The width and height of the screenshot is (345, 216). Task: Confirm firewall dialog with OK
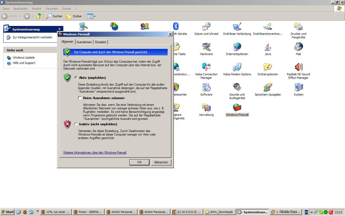pos(139,162)
